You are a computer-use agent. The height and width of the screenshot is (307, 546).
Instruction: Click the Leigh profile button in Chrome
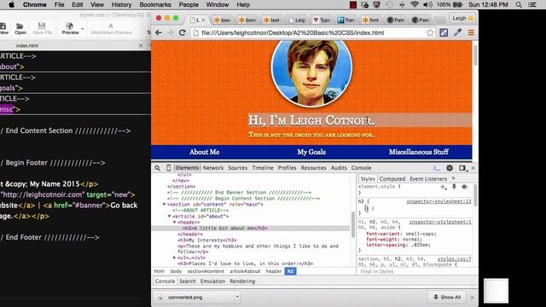pyautogui.click(x=462, y=18)
